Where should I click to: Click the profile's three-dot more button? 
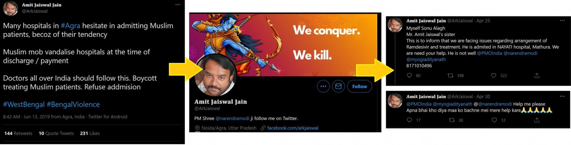coord(323,86)
